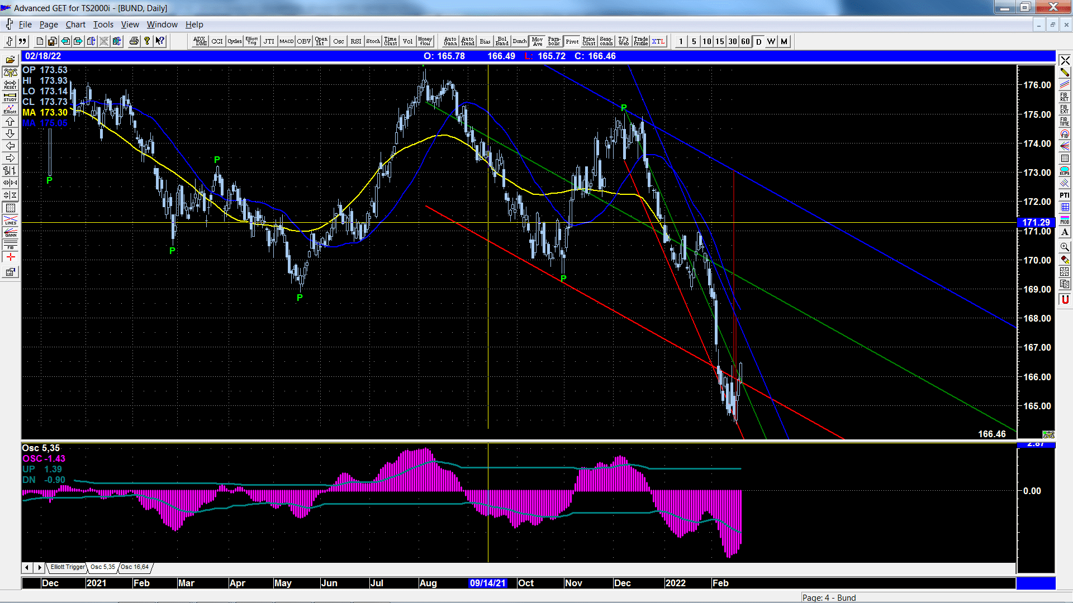The width and height of the screenshot is (1073, 603).
Task: Click the MACD study button
Action: 286,41
